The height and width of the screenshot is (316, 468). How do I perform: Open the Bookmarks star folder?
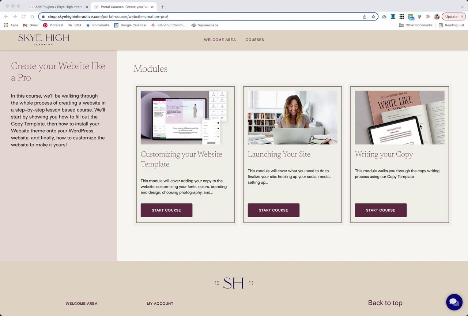click(98, 25)
